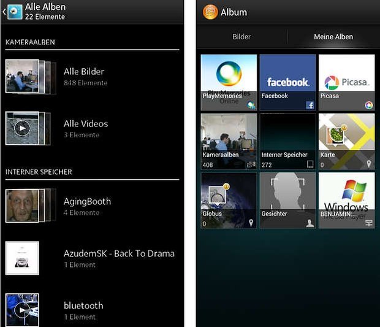Click the small Facebook badge icon
This screenshot has width=380, height=327.
[310, 105]
